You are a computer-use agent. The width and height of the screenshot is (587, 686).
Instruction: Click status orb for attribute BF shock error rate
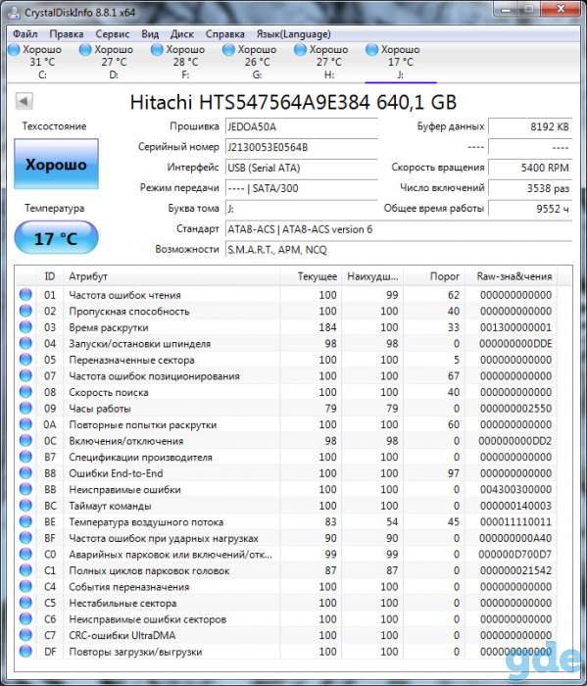25,538
